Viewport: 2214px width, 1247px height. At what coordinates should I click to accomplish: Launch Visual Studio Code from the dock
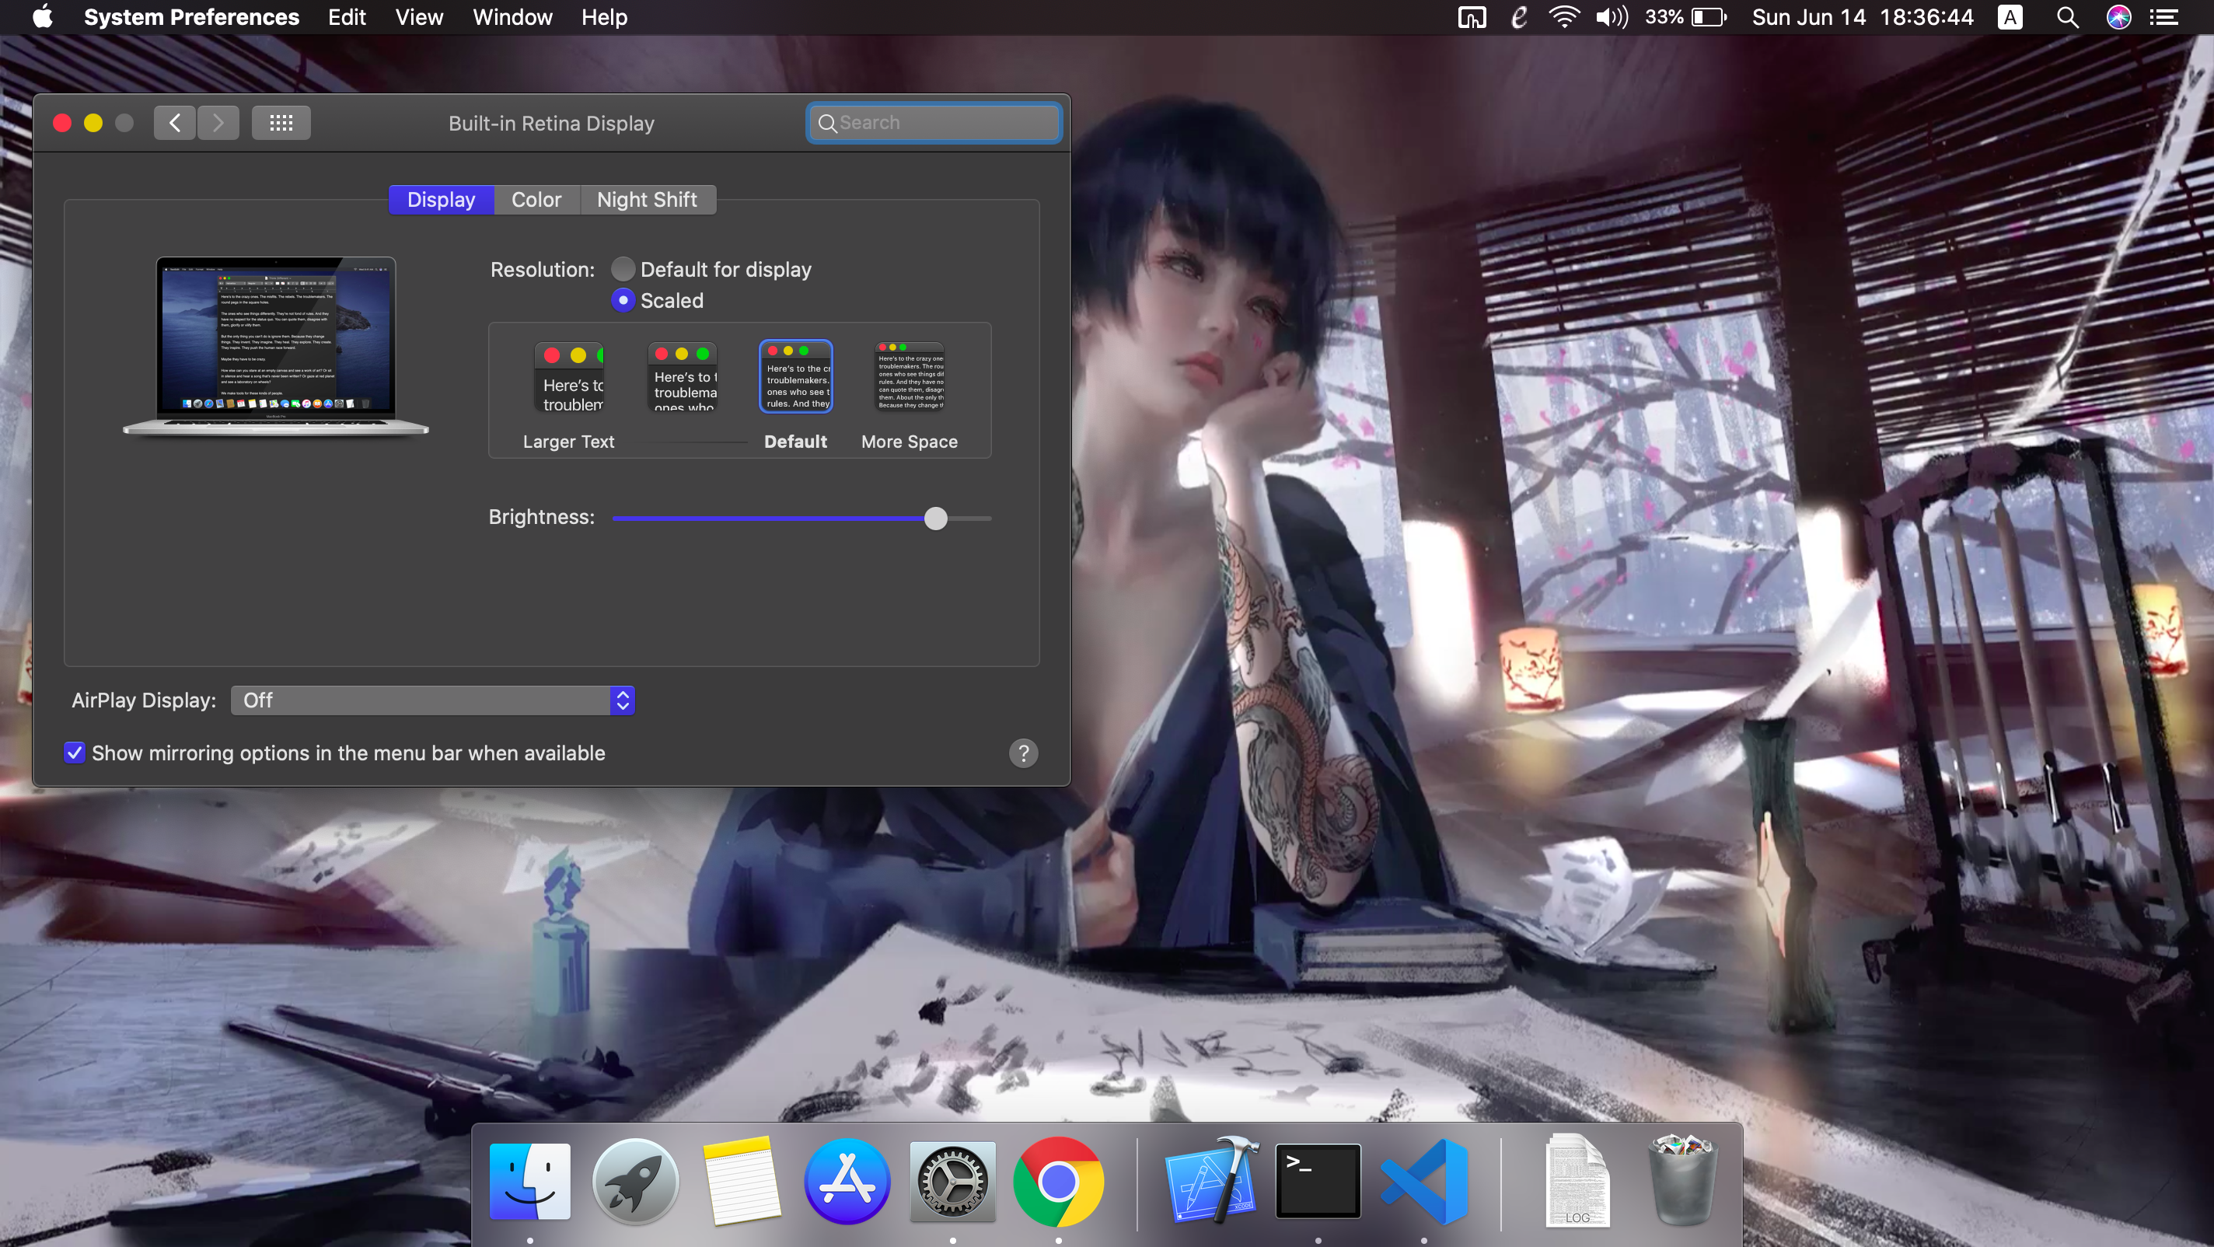click(1424, 1181)
